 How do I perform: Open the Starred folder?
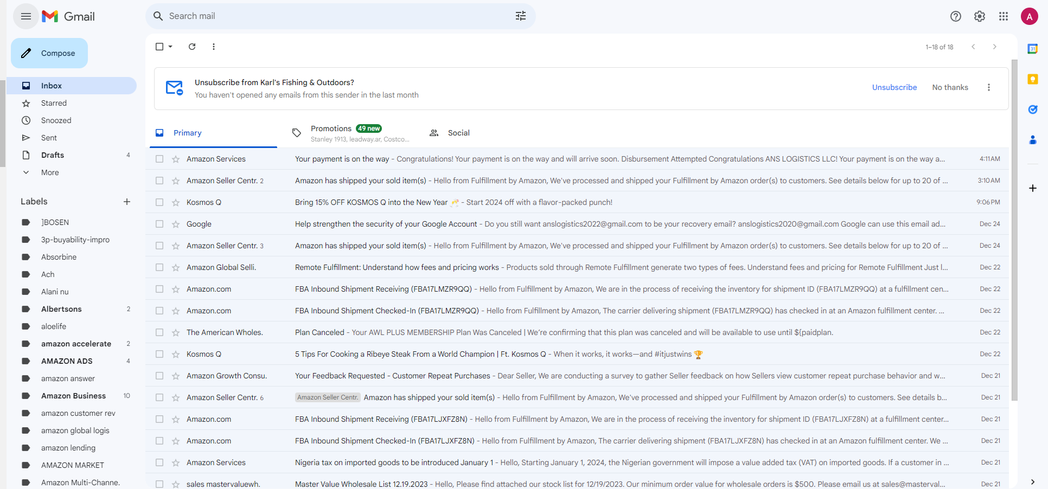(71, 103)
